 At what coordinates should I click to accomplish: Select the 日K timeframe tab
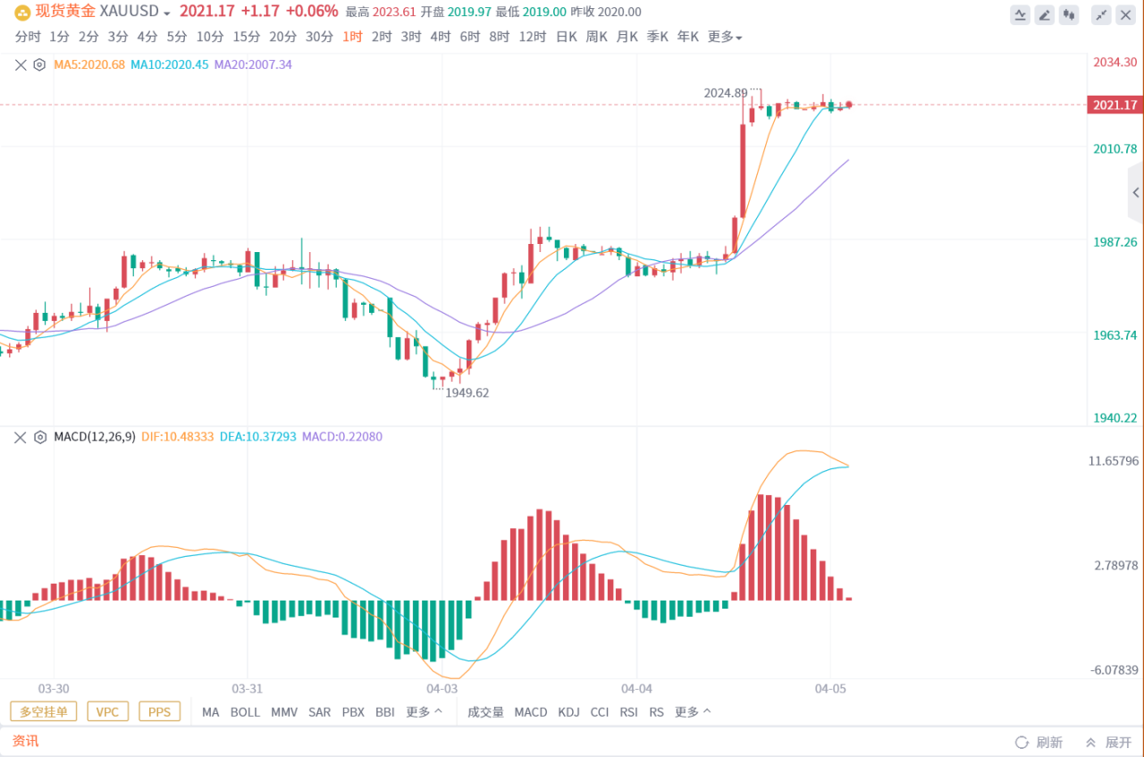pos(567,37)
